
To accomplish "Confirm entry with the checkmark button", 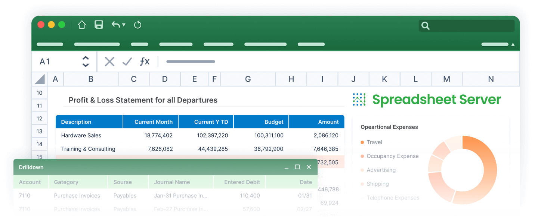I will click(x=127, y=62).
